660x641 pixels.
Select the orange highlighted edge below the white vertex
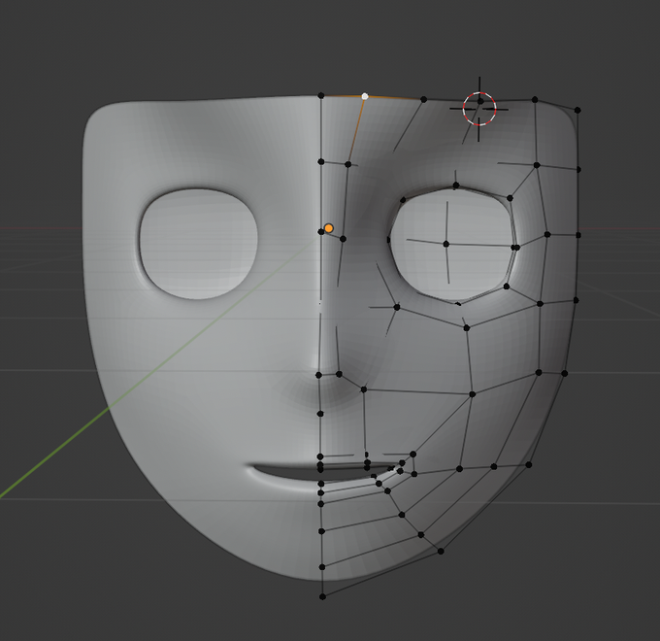(x=356, y=130)
